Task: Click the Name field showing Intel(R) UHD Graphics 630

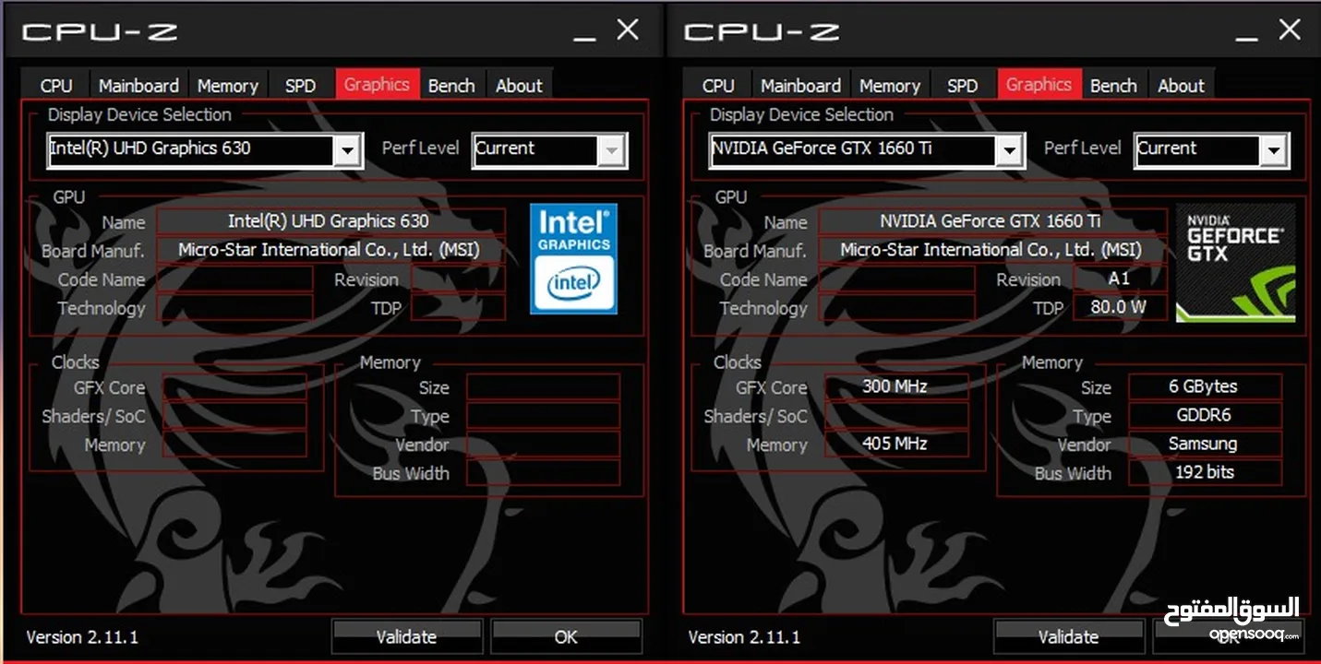Action: click(x=330, y=221)
